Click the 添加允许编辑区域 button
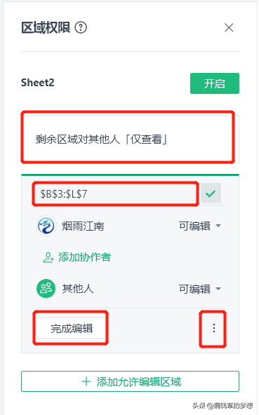The image size is (259, 415). [130, 381]
